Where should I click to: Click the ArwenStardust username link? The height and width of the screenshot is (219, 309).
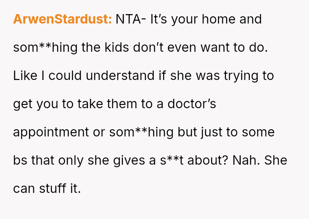coord(62,19)
